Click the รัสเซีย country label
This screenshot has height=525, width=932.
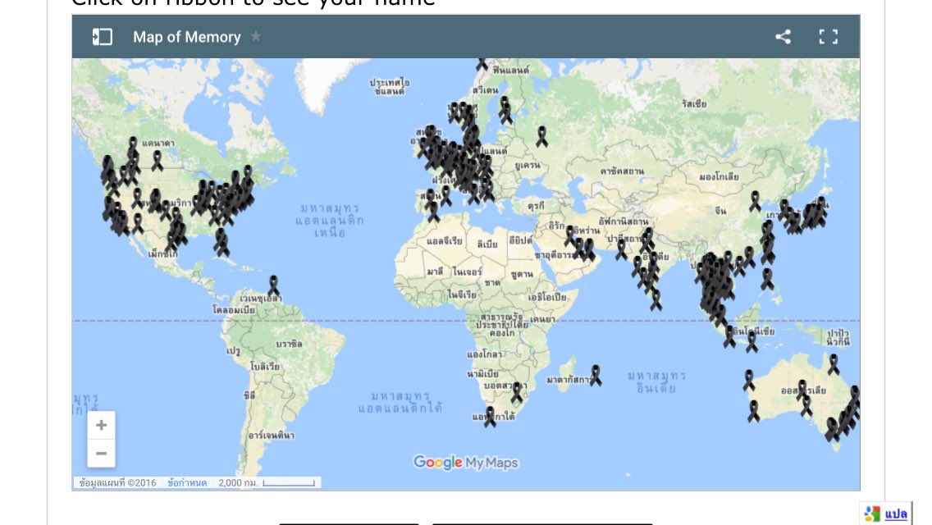pyautogui.click(x=694, y=104)
